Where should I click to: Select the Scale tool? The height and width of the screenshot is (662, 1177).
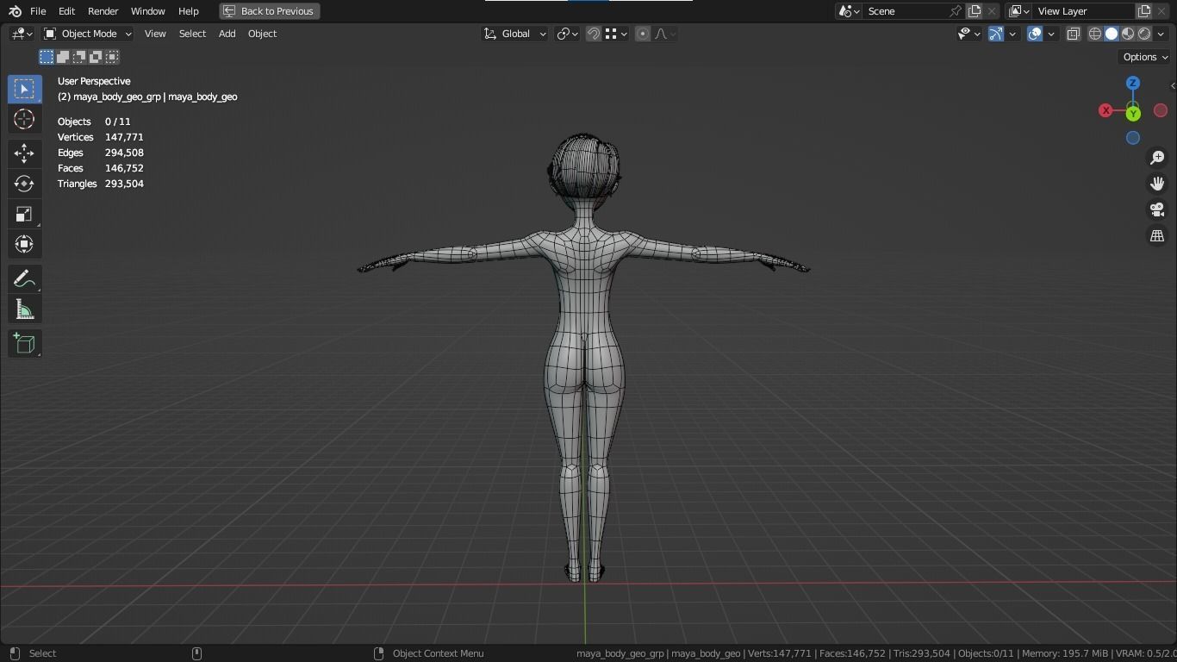pyautogui.click(x=24, y=214)
